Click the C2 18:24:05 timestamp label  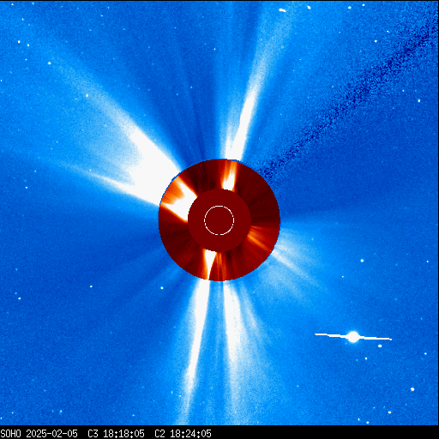(x=183, y=434)
